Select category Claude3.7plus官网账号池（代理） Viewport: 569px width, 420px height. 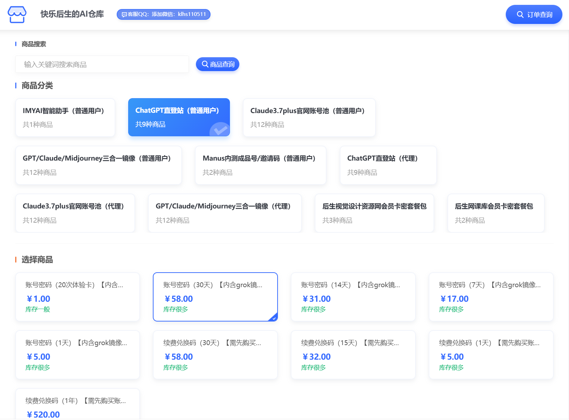pos(75,213)
